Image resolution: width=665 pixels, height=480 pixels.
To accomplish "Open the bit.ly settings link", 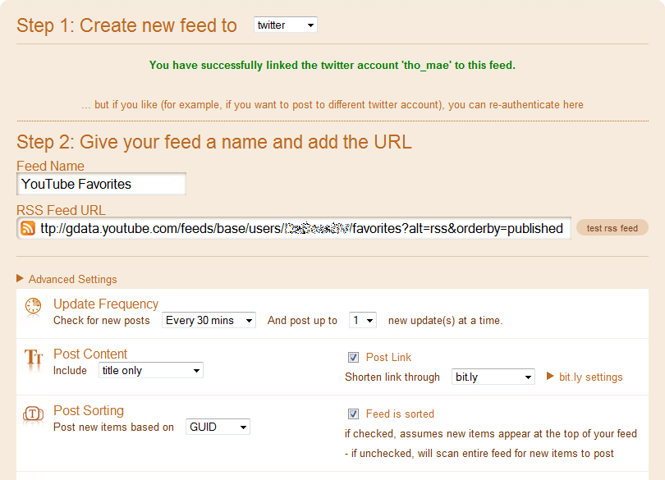I will (x=590, y=377).
